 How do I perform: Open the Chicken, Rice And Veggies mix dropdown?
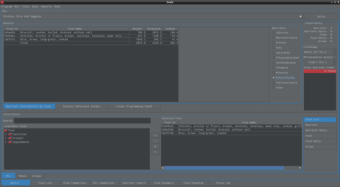click(x=152, y=16)
